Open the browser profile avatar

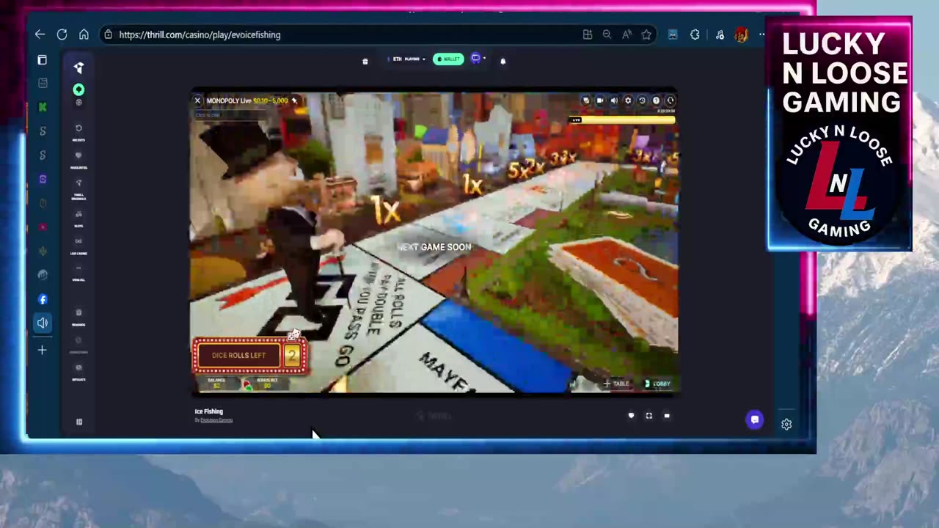[741, 34]
